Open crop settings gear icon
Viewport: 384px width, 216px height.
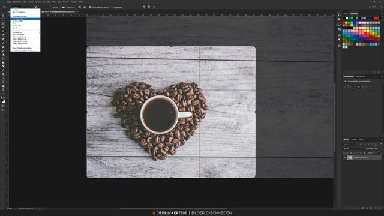pos(85,7)
